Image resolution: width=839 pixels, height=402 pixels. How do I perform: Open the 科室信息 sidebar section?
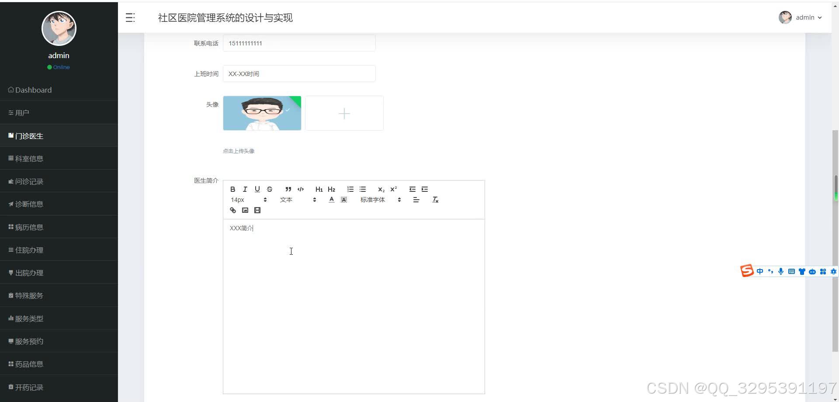(x=29, y=158)
